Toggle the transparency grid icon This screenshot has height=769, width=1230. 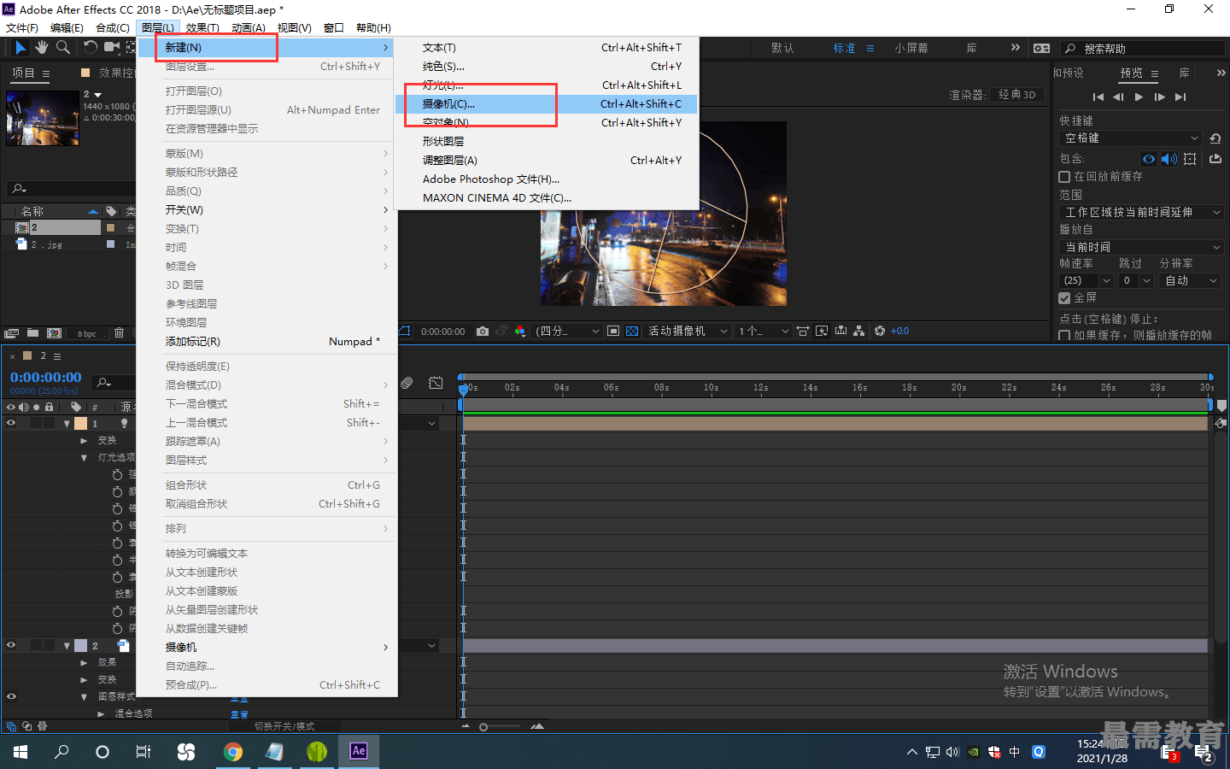click(x=632, y=332)
